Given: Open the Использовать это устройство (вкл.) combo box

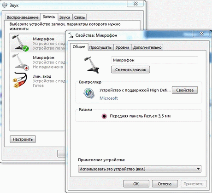Looking at the screenshot, I should 140,169.
